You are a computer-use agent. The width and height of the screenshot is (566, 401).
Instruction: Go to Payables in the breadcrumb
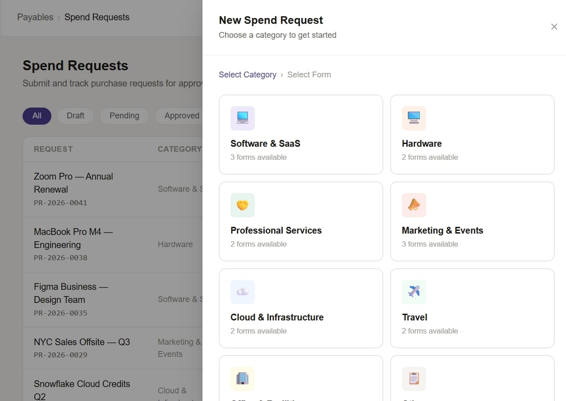(x=35, y=17)
